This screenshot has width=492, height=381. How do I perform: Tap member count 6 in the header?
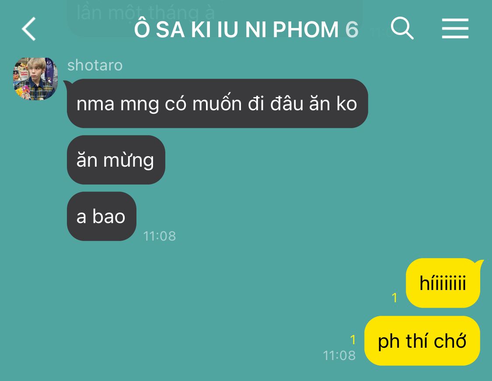pos(352,30)
